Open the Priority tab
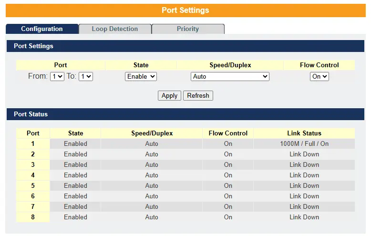This screenshot has width=371, height=236. click(188, 29)
